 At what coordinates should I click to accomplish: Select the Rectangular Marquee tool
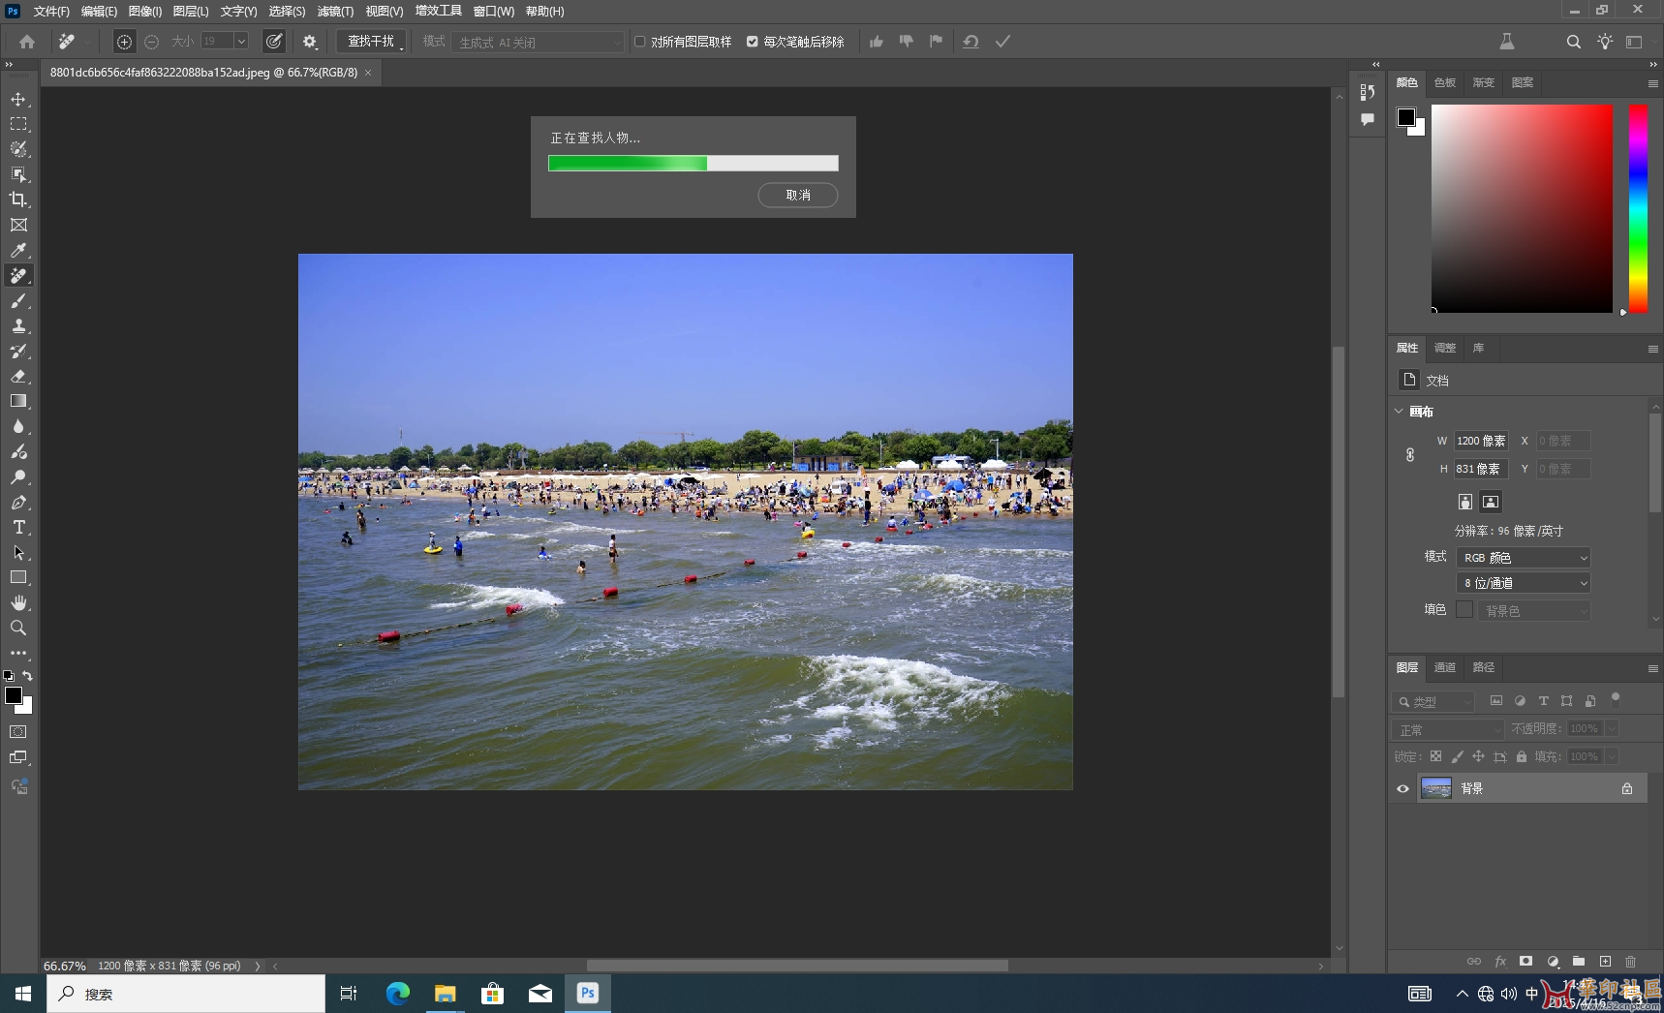click(x=18, y=124)
